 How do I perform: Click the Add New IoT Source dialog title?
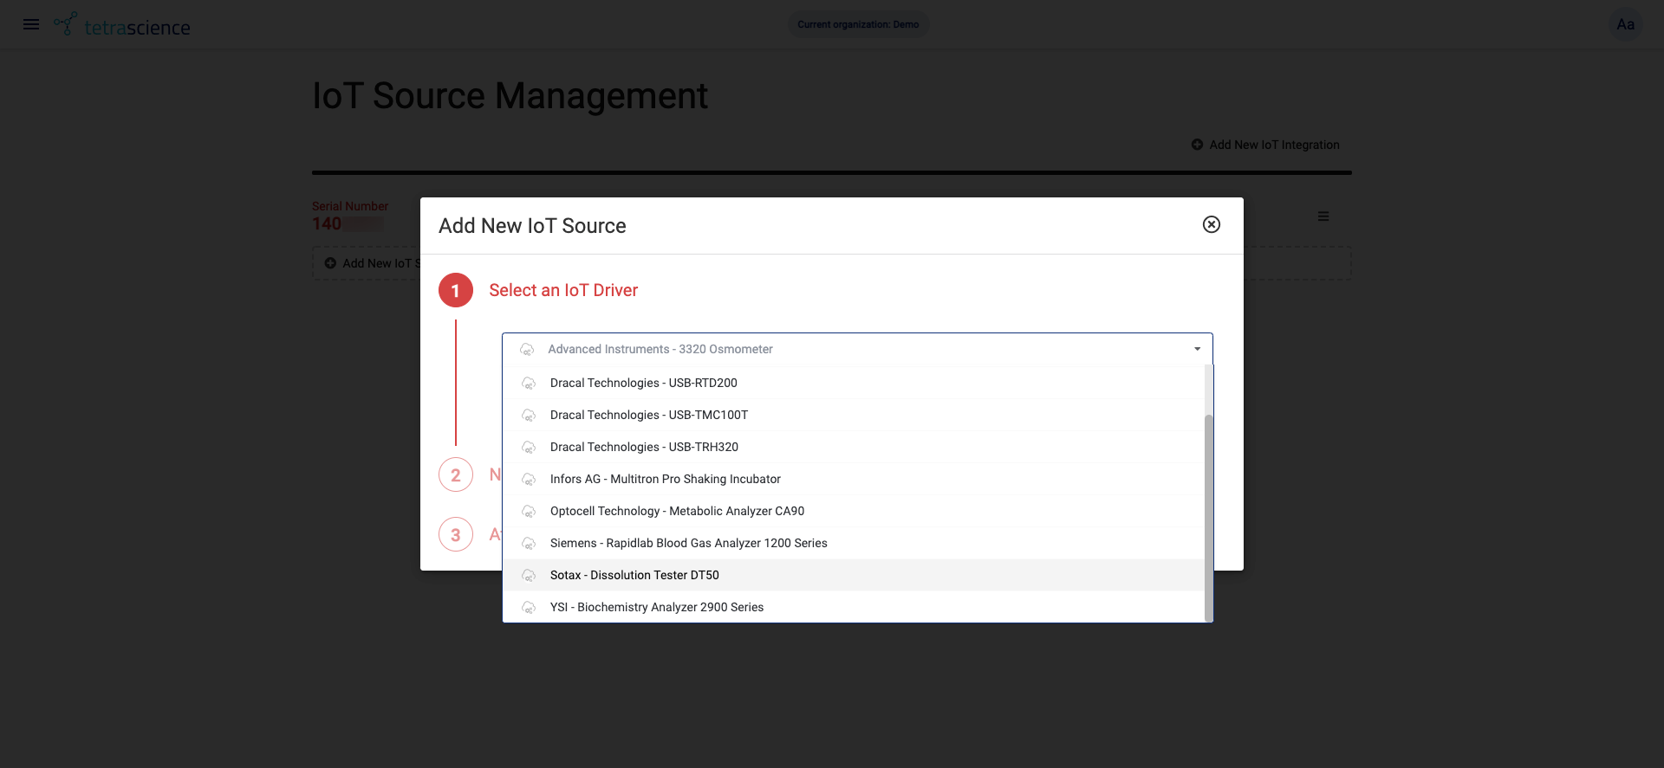click(532, 226)
